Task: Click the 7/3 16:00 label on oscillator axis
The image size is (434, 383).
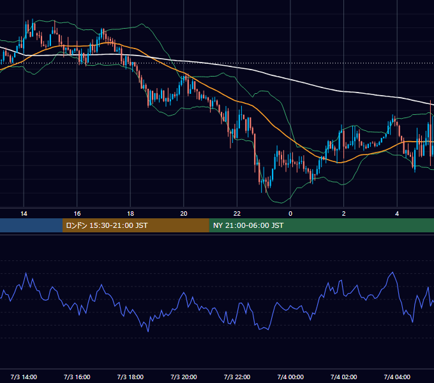Action: pos(77,377)
